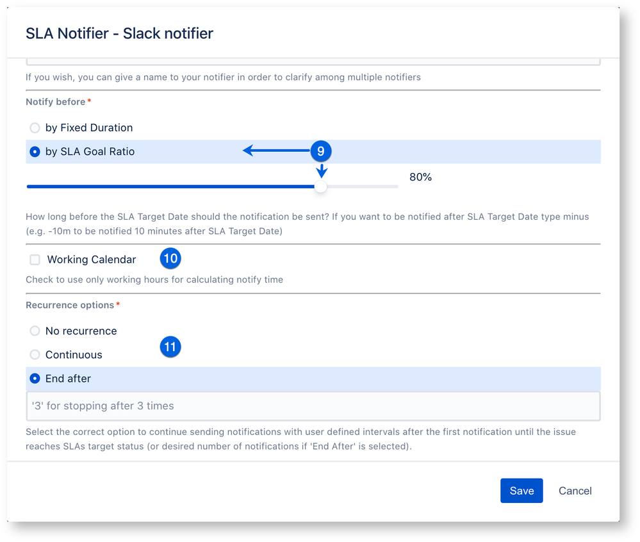640x542 pixels.
Task: Click the numbered badge 11 annotation
Action: pyautogui.click(x=170, y=347)
